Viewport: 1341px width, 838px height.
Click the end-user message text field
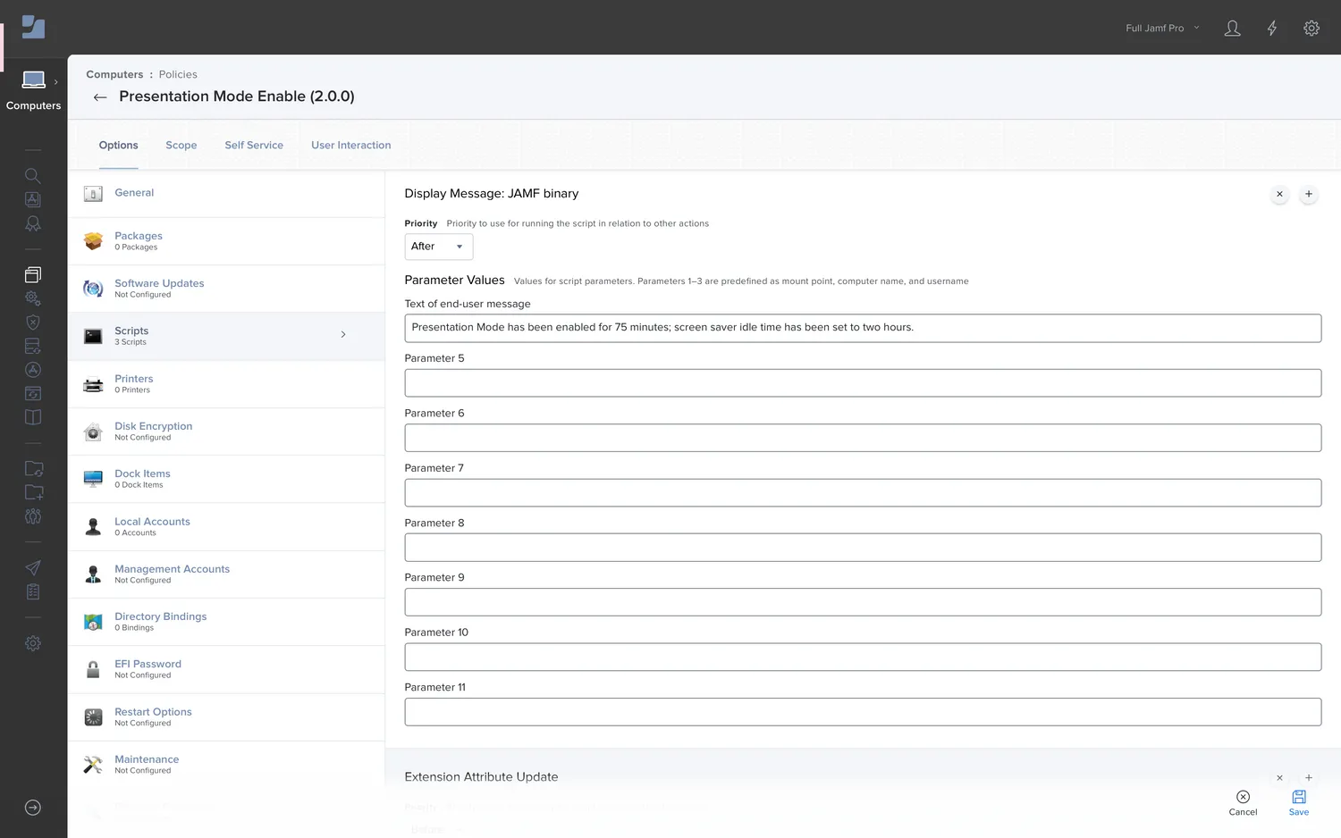coord(863,328)
